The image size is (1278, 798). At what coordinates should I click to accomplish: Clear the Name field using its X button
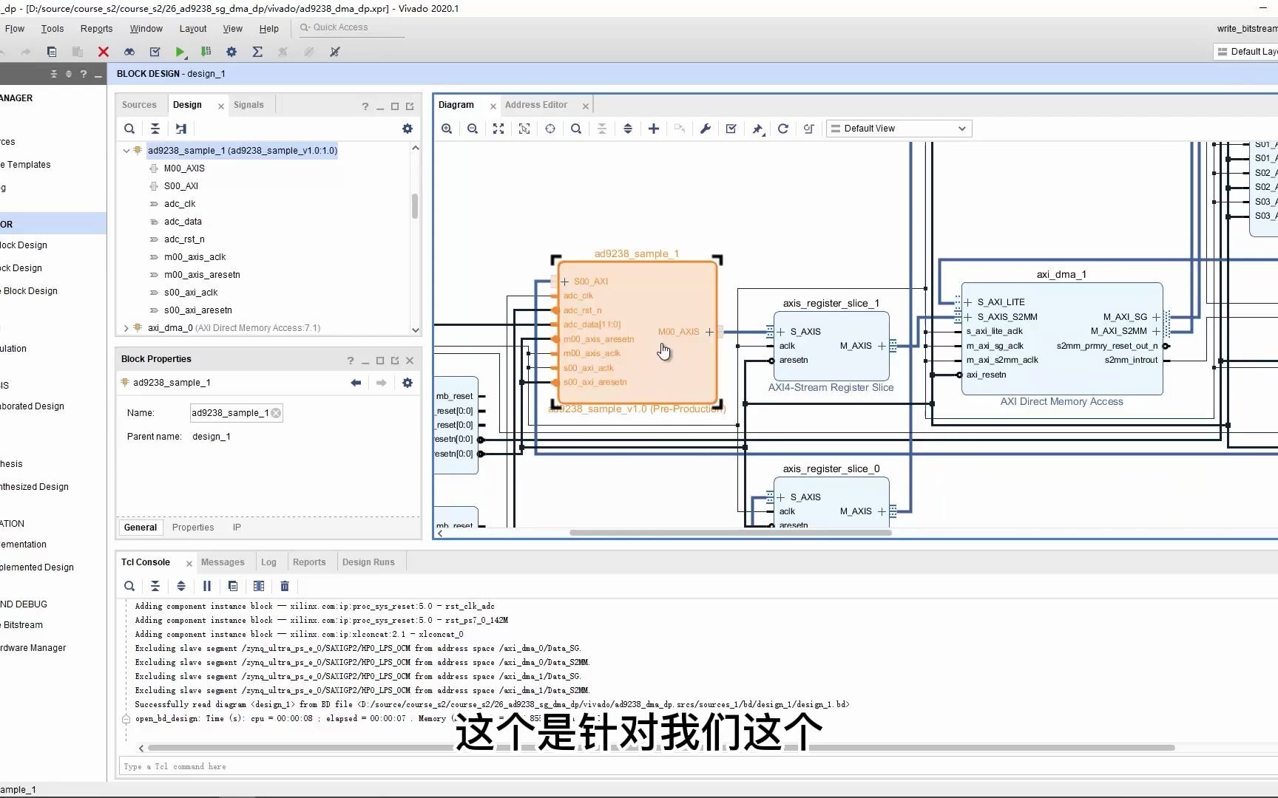tap(276, 413)
